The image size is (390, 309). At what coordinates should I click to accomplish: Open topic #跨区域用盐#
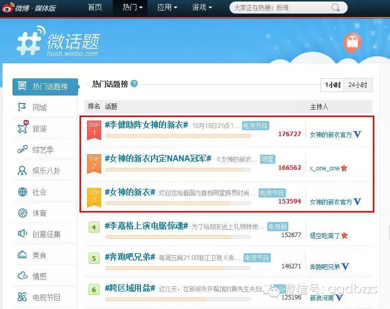(130, 288)
